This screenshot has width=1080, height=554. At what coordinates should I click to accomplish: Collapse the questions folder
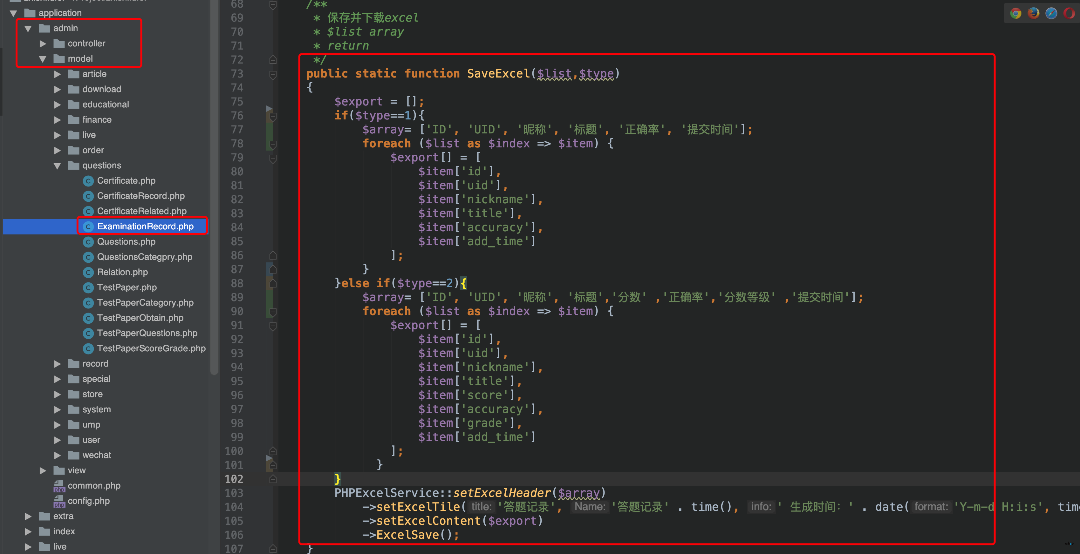pyautogui.click(x=58, y=166)
